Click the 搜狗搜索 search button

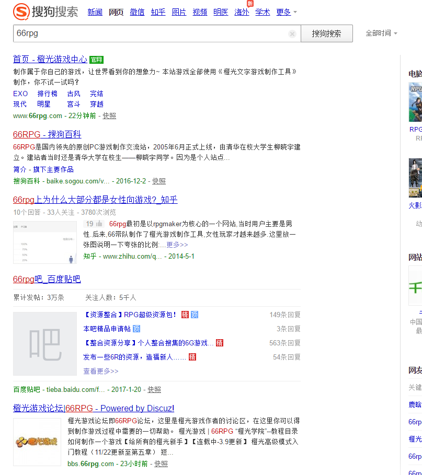[x=326, y=33]
